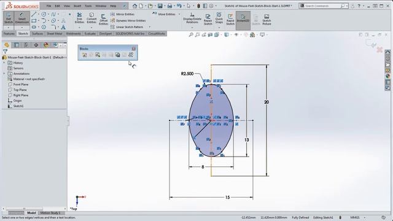Click Zoom to Fit magnifier icon
Screen dimensions: 393x221
191,35
